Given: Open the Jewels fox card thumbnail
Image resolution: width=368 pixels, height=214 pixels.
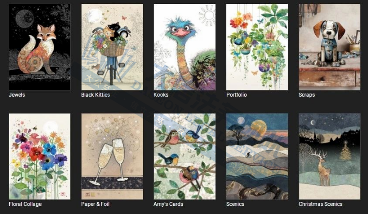Looking at the screenshot, I should (x=40, y=47).
